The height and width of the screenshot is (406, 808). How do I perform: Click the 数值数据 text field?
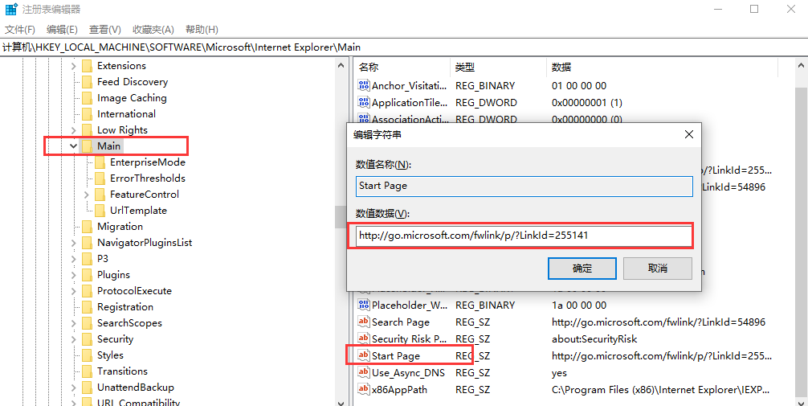524,236
